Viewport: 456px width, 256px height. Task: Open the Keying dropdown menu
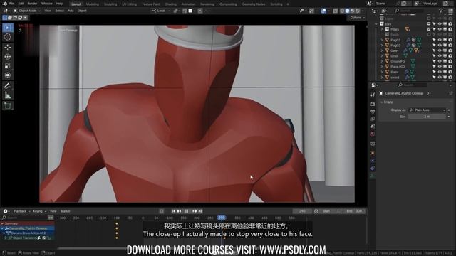click(39, 211)
